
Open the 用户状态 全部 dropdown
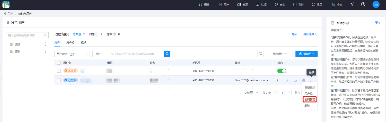(x=72, y=54)
